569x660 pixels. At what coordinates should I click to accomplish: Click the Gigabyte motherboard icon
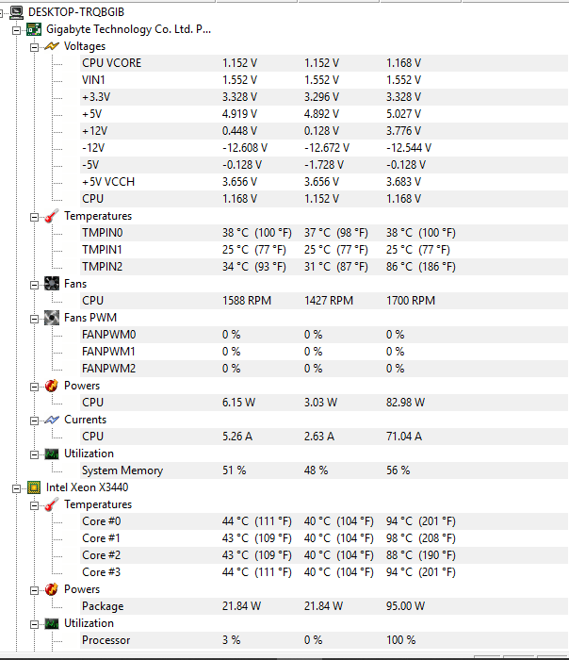(33, 29)
